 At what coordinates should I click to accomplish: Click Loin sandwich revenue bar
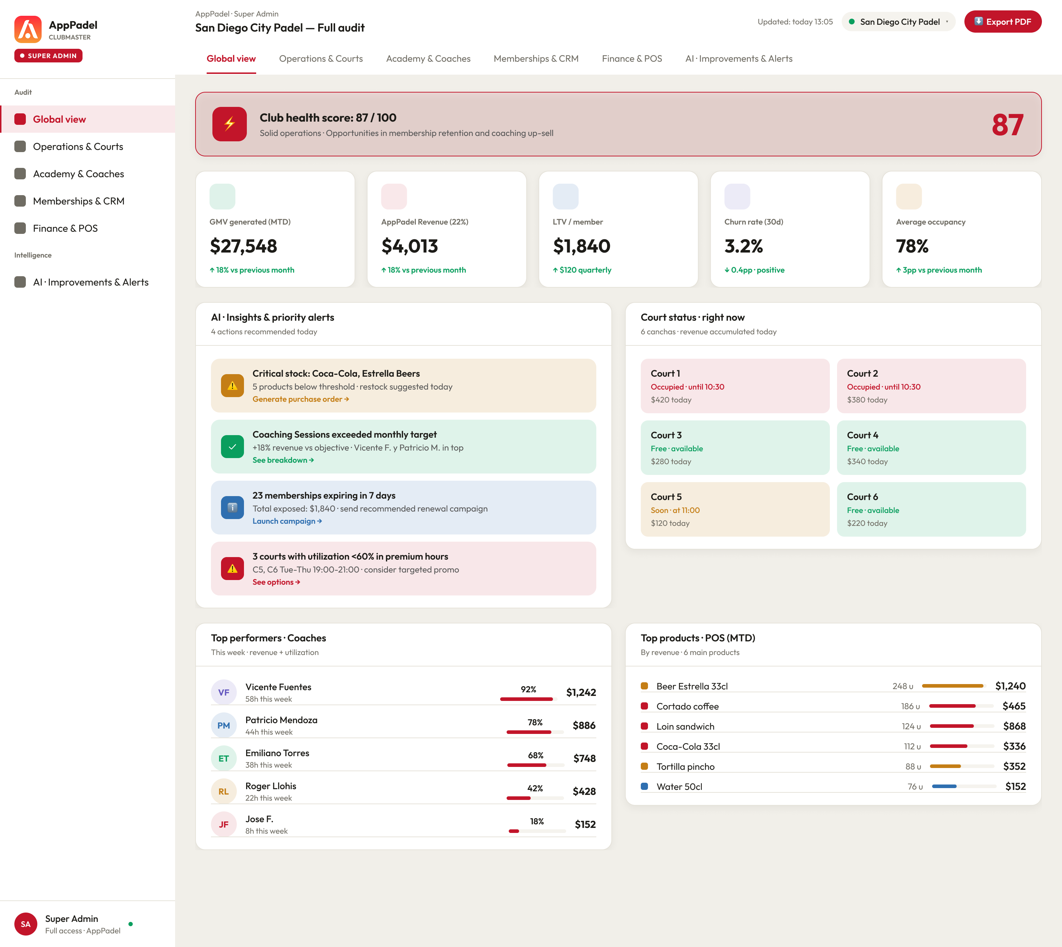962,726
